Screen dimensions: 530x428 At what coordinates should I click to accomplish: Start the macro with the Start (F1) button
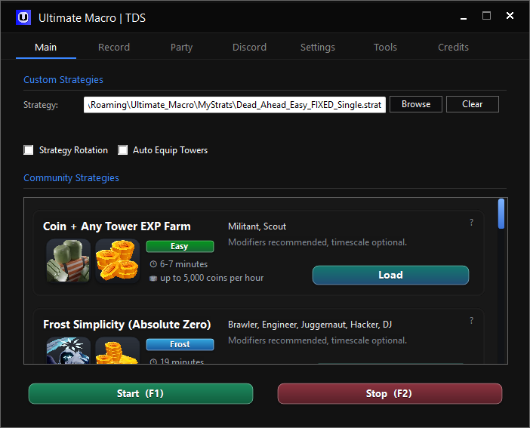[x=140, y=393]
